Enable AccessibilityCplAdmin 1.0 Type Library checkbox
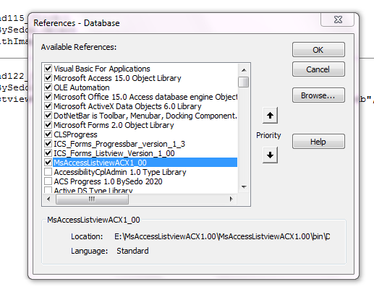The height and width of the screenshot is (305, 374). pyautogui.click(x=48, y=172)
